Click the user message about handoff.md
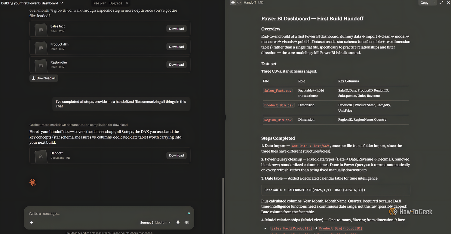The width and height of the screenshot is (451, 234). [x=121, y=104]
